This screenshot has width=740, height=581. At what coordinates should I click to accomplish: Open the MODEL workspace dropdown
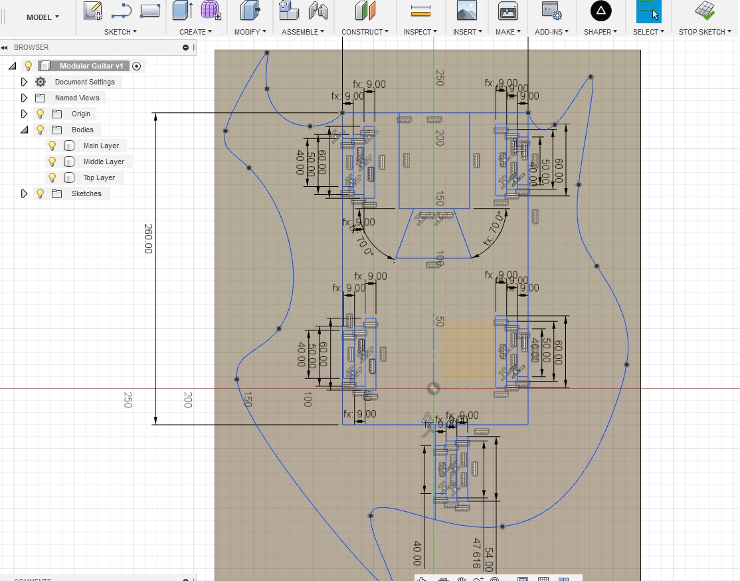(x=43, y=17)
